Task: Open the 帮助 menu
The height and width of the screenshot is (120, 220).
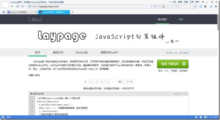Action: coord(197,2)
